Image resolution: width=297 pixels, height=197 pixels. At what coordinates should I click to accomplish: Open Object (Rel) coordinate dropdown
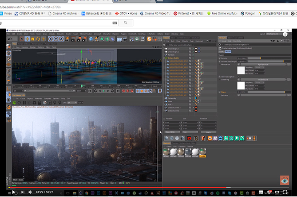172,132
